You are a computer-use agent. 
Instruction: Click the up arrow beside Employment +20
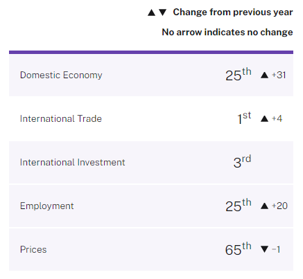pyautogui.click(x=264, y=206)
